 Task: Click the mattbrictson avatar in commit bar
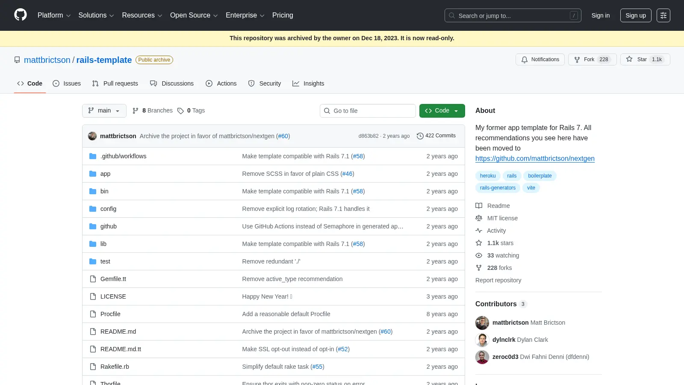click(92, 136)
